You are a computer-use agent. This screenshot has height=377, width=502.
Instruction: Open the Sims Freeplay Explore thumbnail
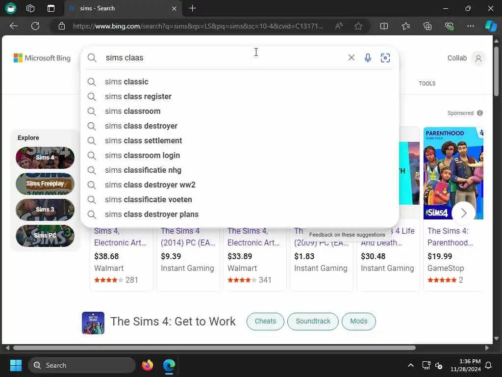(x=45, y=184)
